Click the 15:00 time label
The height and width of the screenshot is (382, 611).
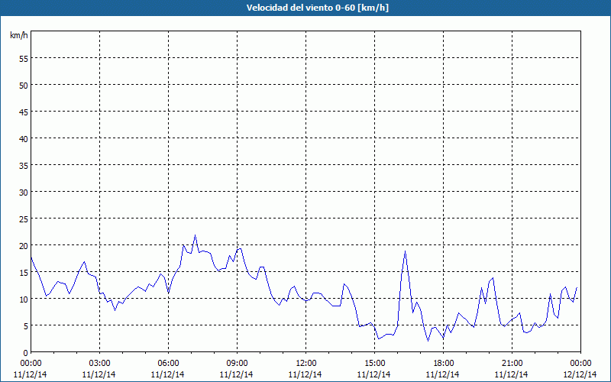374,364
